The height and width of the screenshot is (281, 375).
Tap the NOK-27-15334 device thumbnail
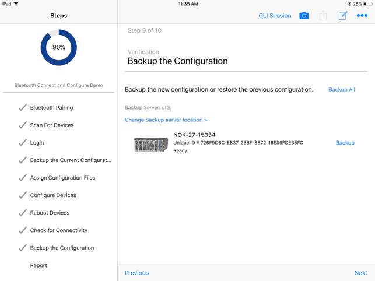coord(150,143)
